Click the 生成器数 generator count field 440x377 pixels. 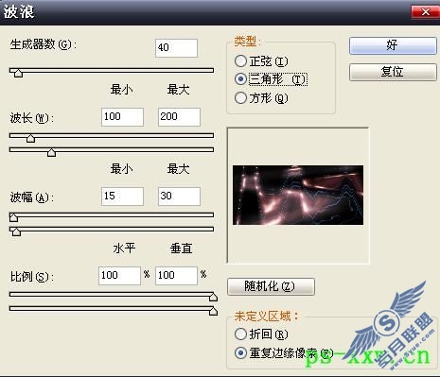[x=176, y=48]
